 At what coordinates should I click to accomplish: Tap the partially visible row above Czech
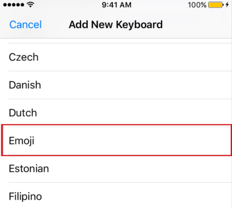point(116,41)
